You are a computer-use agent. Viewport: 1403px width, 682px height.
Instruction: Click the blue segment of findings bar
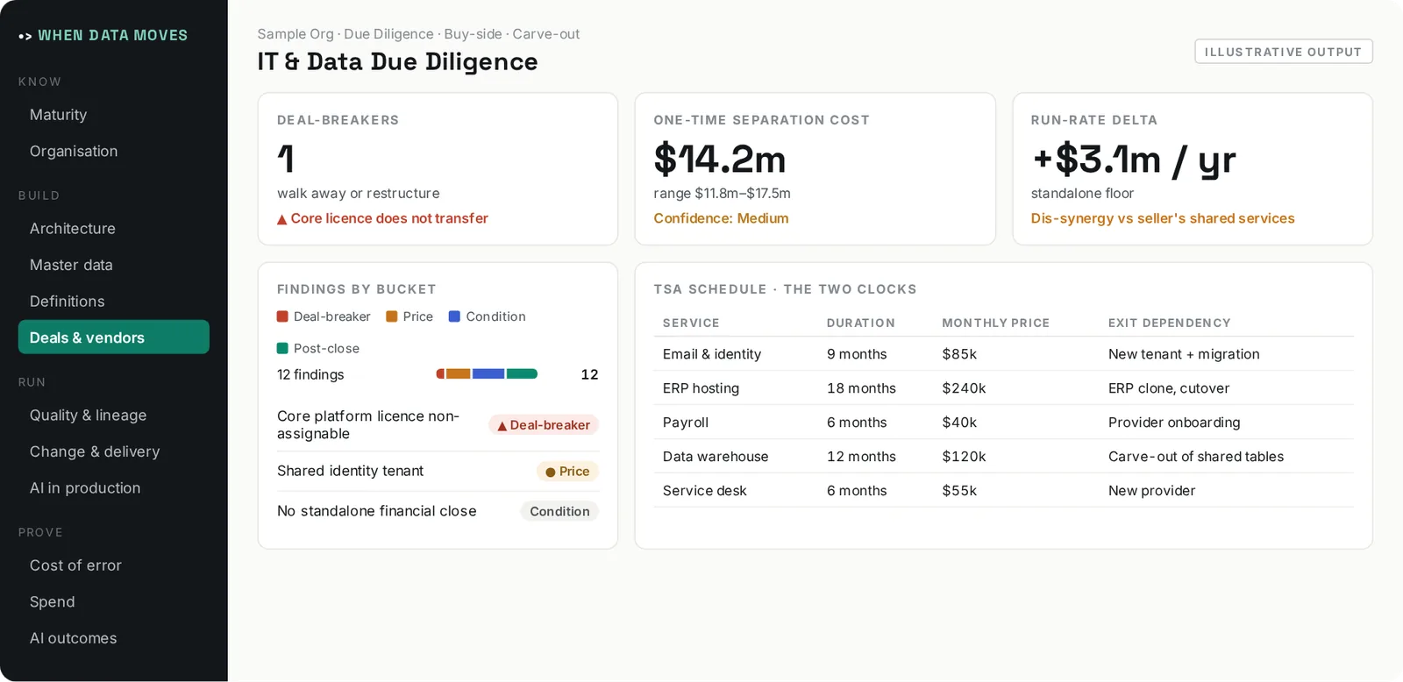(x=488, y=374)
